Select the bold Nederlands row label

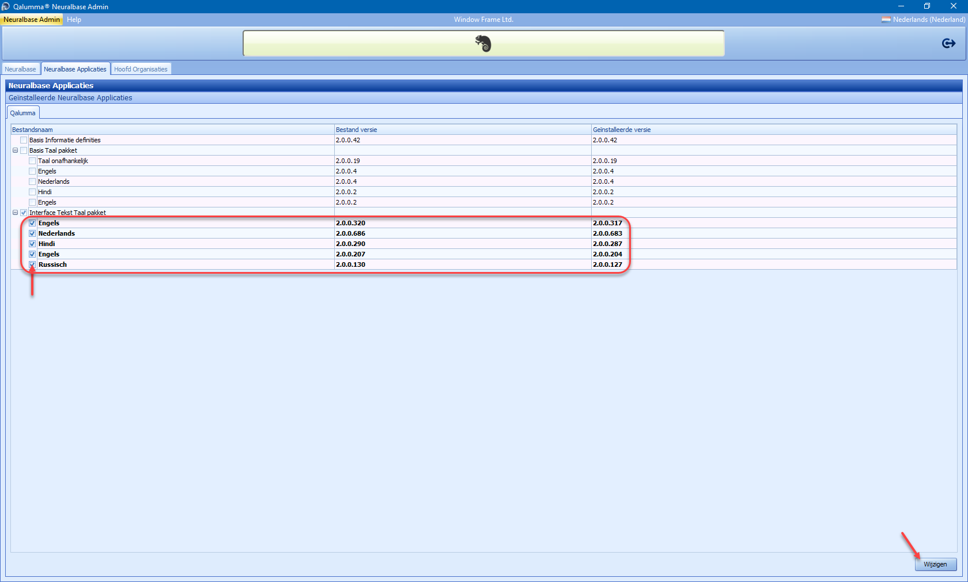pyautogui.click(x=56, y=233)
